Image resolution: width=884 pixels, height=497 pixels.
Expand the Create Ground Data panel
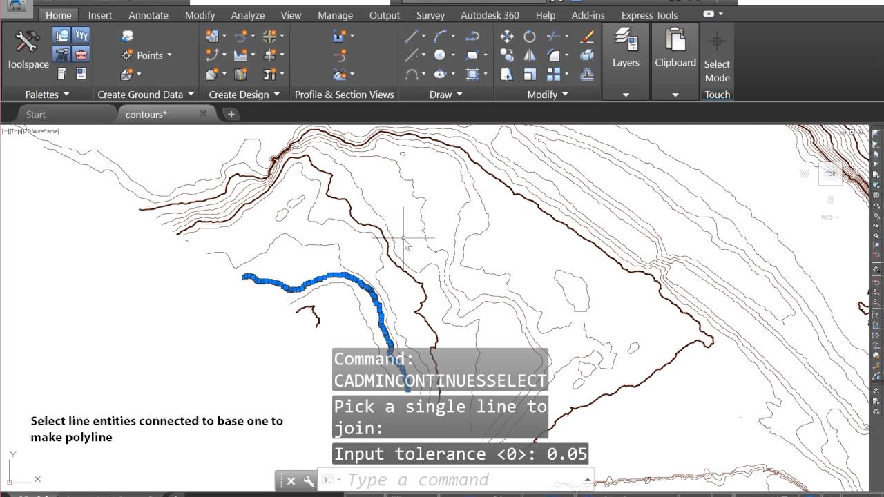pyautogui.click(x=146, y=95)
